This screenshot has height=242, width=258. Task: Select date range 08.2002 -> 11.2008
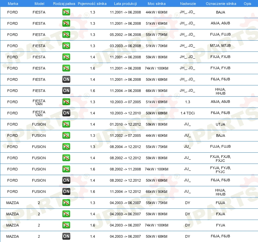[125, 169]
